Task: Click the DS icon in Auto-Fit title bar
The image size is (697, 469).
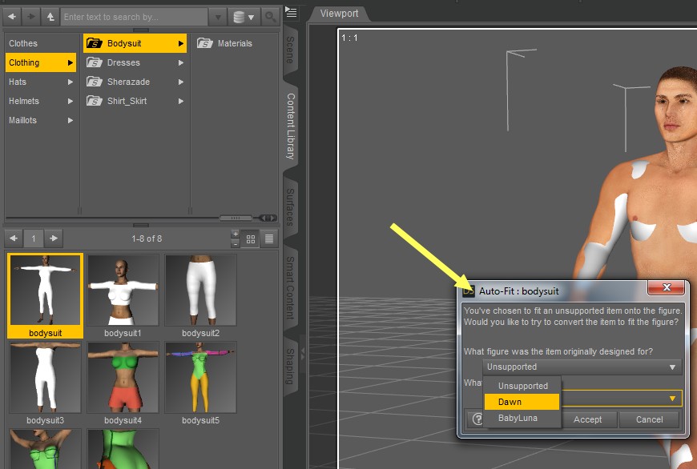Action: [x=468, y=291]
